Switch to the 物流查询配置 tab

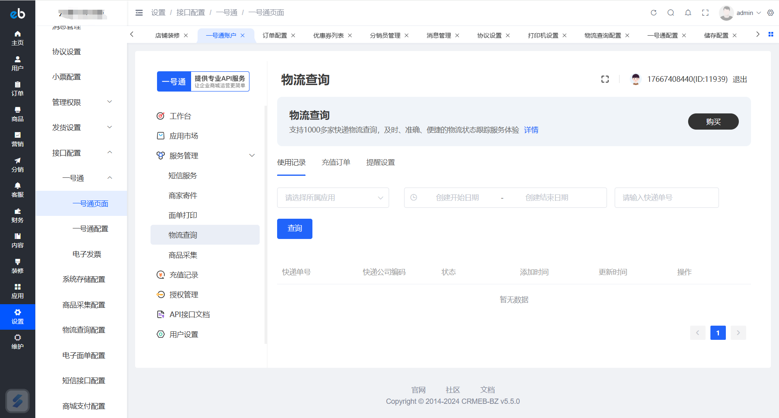pyautogui.click(x=603, y=36)
